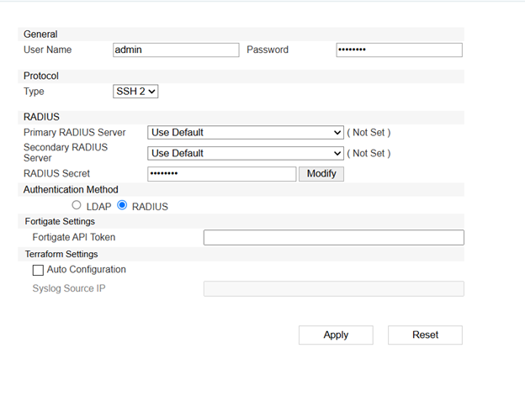The image size is (525, 406).
Task: Click the Fortigate Settings section header
Action: pyautogui.click(x=60, y=221)
